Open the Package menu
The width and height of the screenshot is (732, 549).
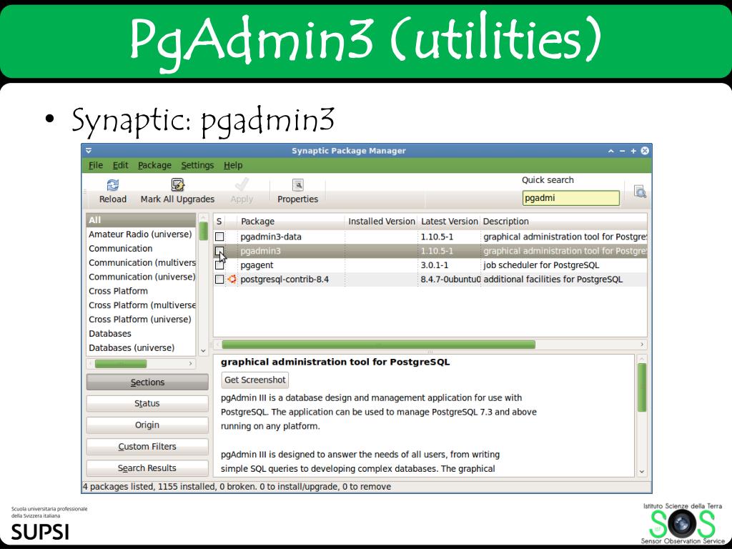pos(154,165)
